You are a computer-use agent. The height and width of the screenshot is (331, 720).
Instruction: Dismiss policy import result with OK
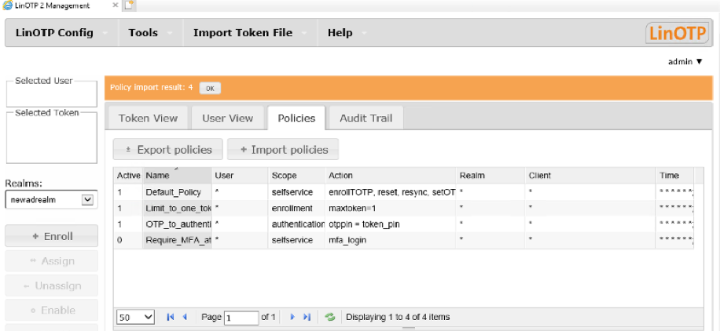[x=210, y=88]
